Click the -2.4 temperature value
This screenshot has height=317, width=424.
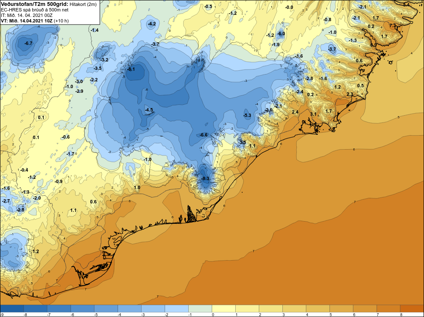tap(299, 92)
